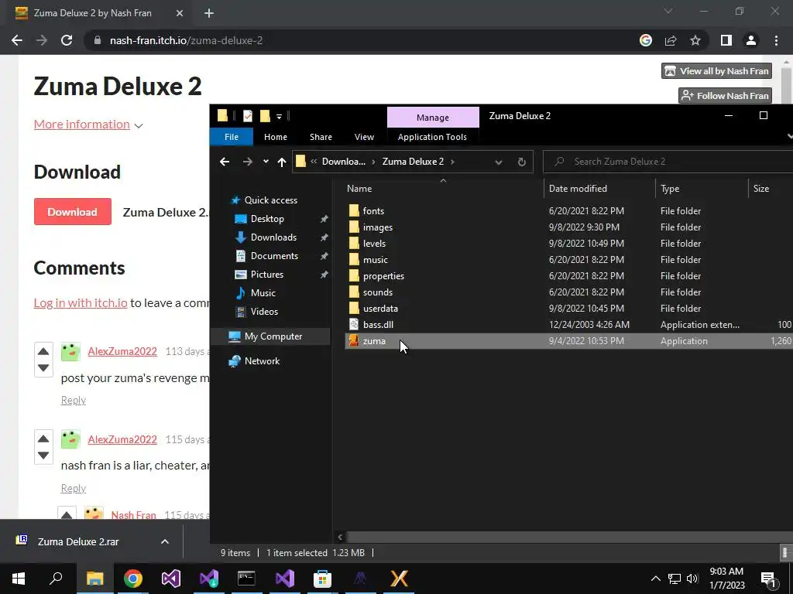Click View all by Nash Fran button

click(716, 70)
